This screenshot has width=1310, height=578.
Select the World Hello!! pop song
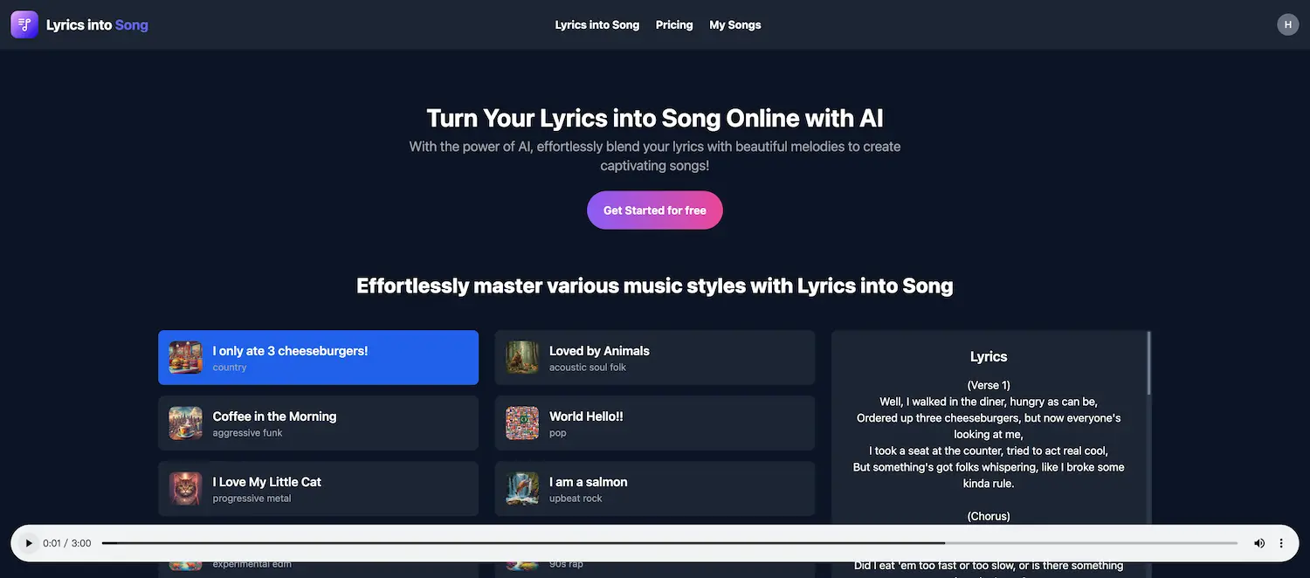coord(654,423)
